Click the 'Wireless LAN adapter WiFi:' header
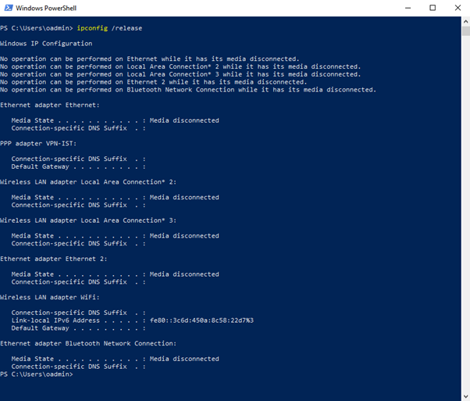Image resolution: width=470 pixels, height=401 pixels. tap(50, 297)
